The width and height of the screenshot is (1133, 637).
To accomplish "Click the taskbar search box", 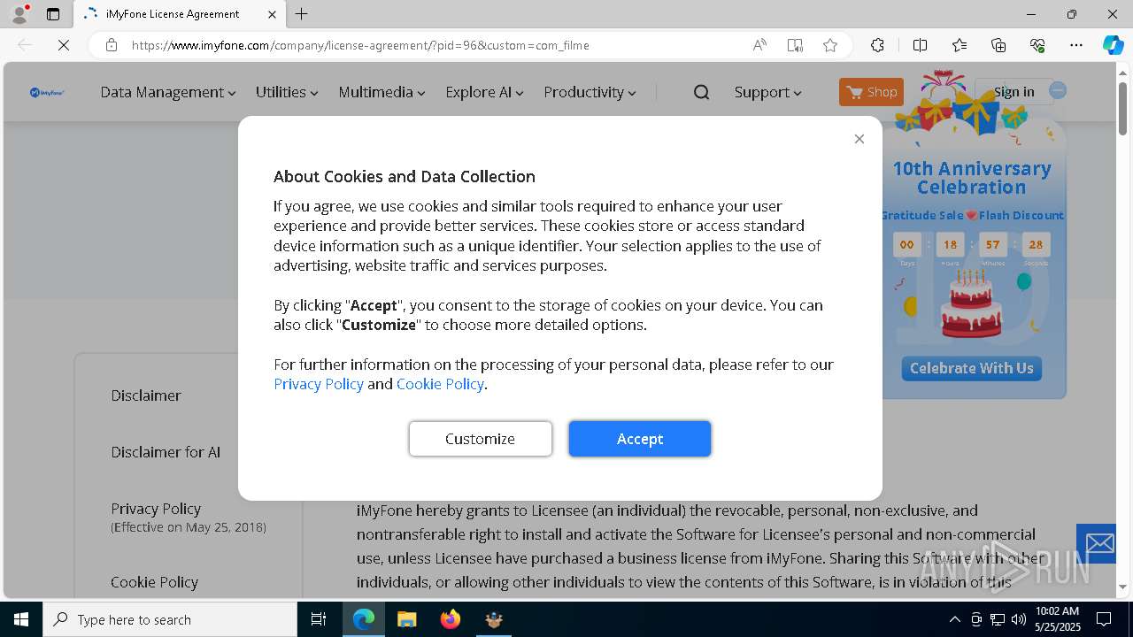I will [x=170, y=619].
